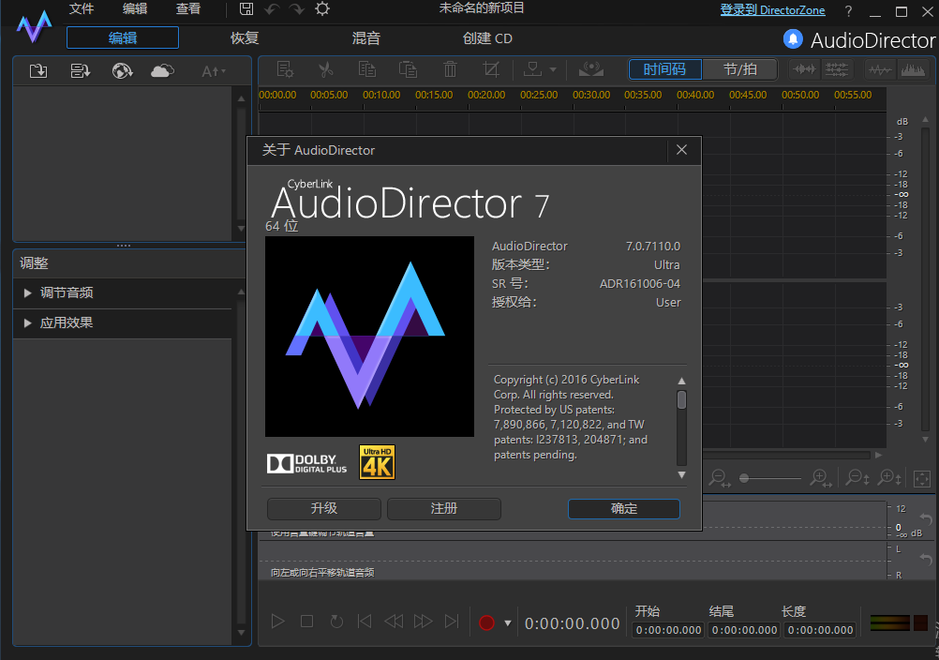Confirm the About dialog with 确定
Image resolution: width=939 pixels, height=660 pixels.
pos(623,509)
